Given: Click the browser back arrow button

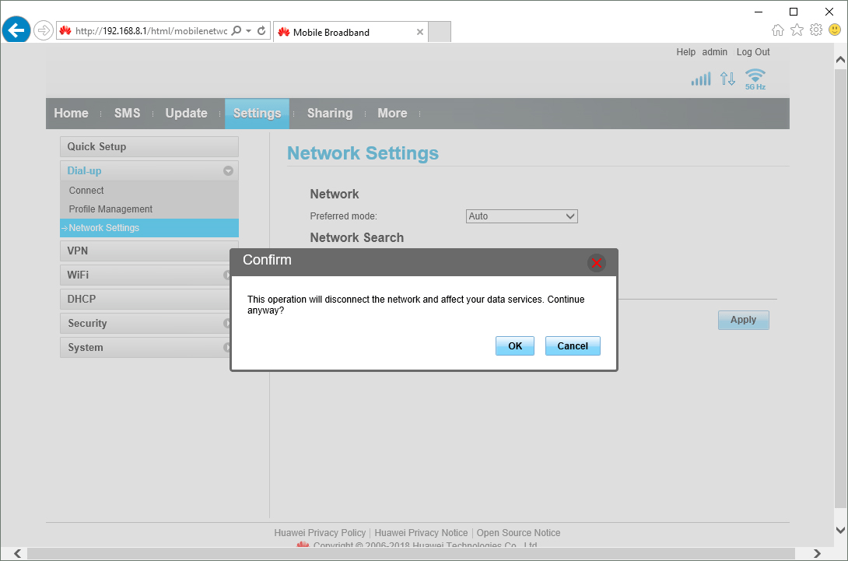Looking at the screenshot, I should pos(16,31).
